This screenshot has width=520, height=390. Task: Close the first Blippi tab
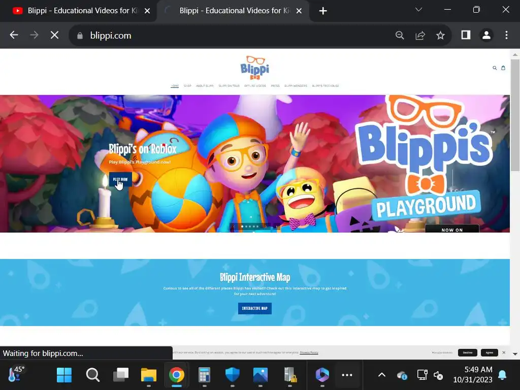(147, 11)
